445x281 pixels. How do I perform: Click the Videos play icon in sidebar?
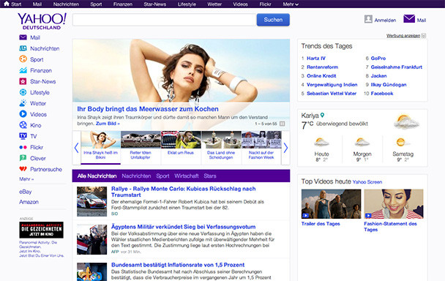pos(23,114)
